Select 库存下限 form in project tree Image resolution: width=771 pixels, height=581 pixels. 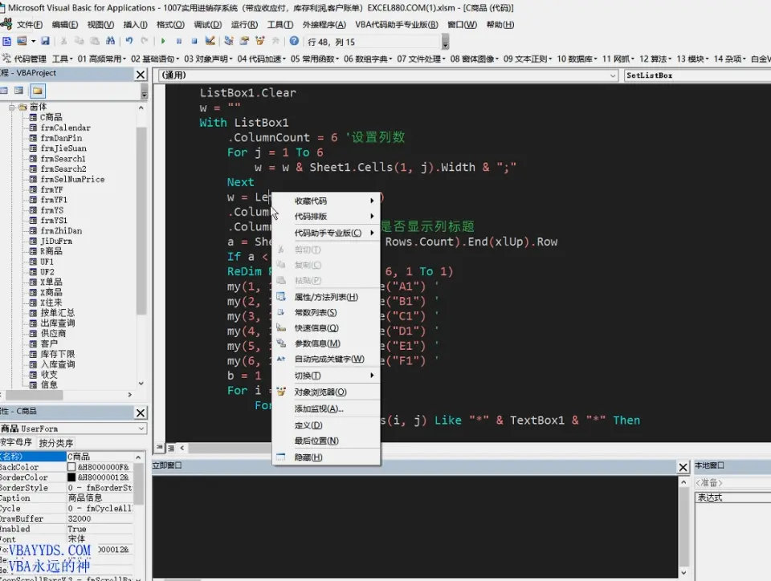coord(58,354)
